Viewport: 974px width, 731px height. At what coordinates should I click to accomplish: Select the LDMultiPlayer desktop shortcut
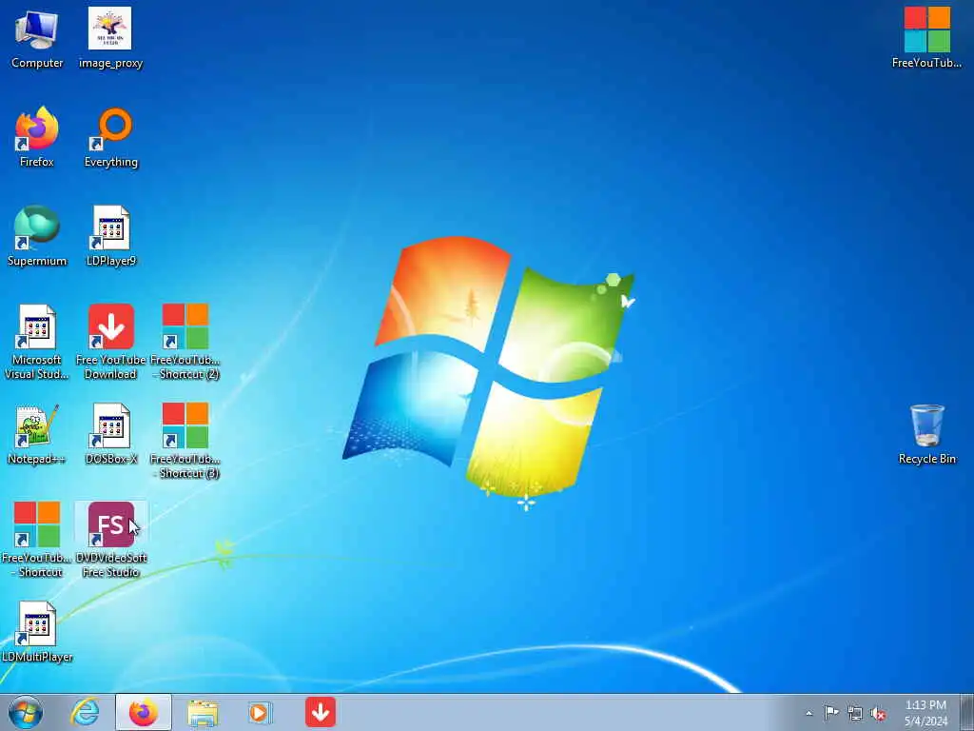pos(37,632)
